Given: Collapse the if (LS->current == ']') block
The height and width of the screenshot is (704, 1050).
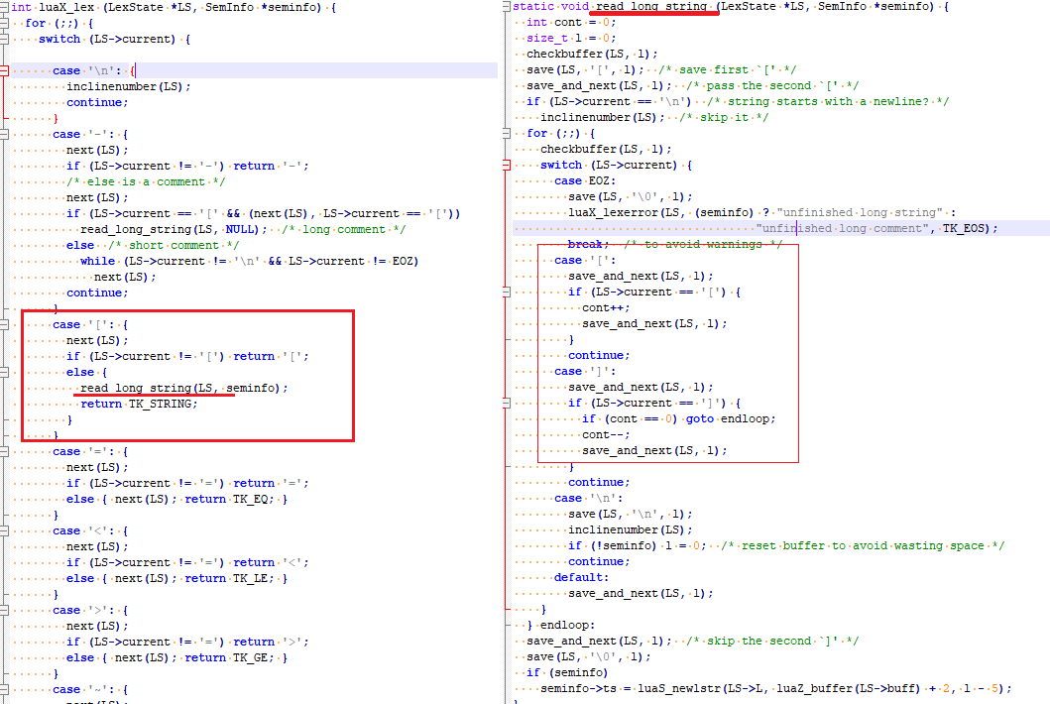Looking at the screenshot, I should pos(508,404).
